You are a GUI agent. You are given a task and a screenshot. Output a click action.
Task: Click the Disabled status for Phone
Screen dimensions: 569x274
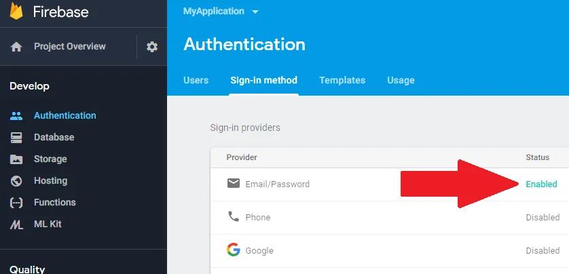click(x=543, y=217)
